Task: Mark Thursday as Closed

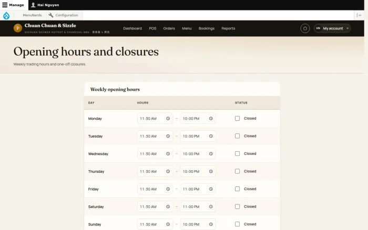Action: pyautogui.click(x=238, y=171)
